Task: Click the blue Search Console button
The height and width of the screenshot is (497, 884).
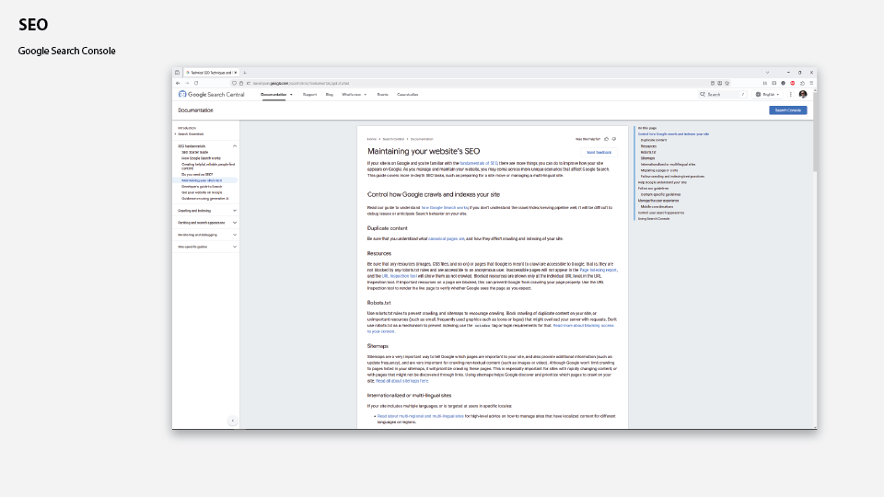Action: (787, 110)
